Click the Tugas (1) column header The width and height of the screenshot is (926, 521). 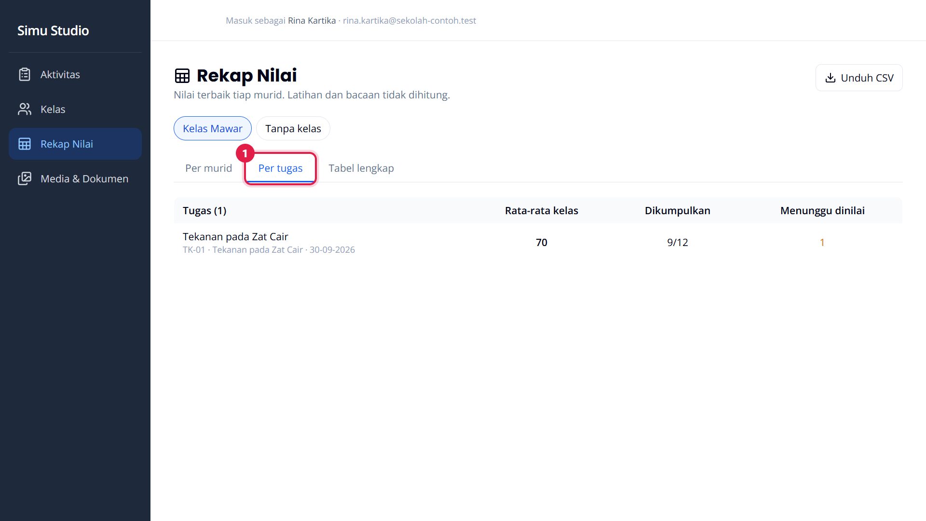click(204, 210)
